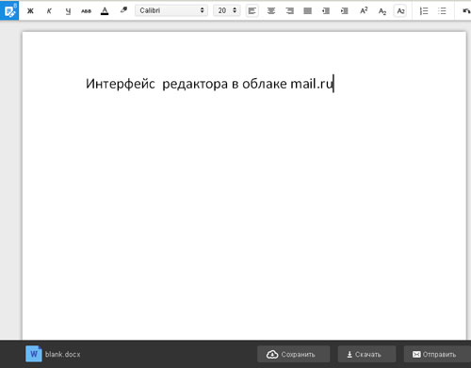Viewport: 471px width, 368px height.
Task: Open the text color picker (underlined A)
Action: click(105, 11)
